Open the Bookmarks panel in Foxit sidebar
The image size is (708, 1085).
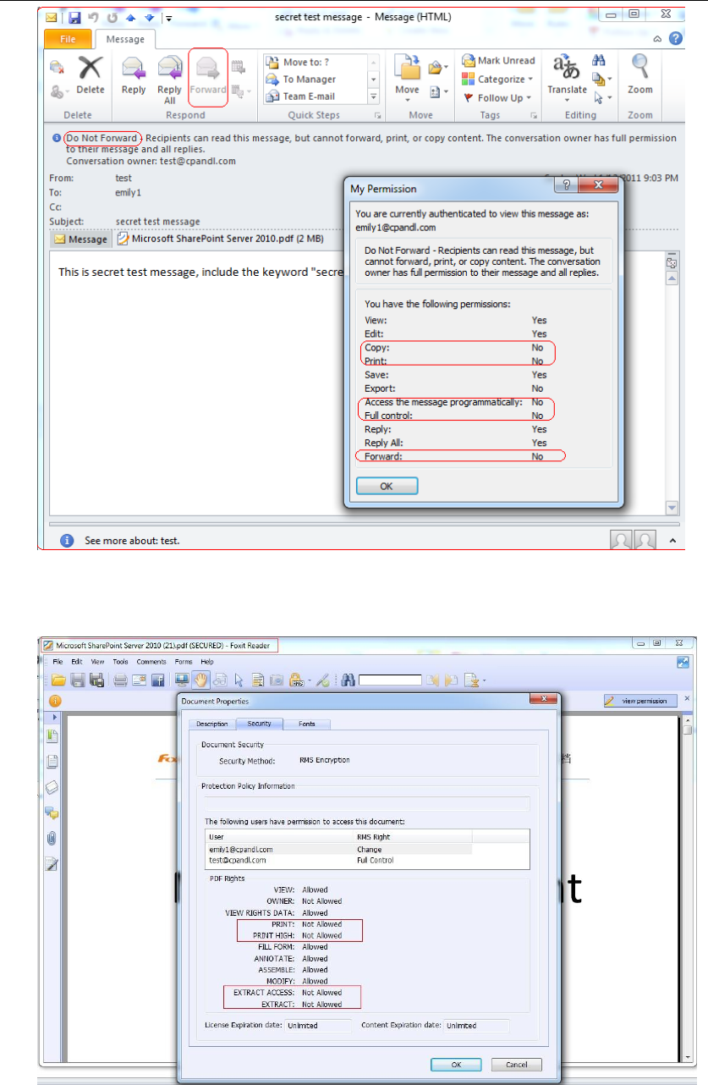52,736
